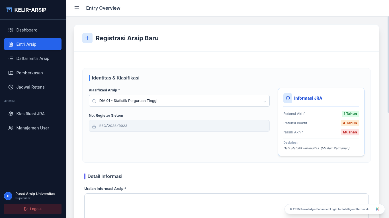
Task: Open the Klasifikasi Arsip dropdown
Action: point(179,101)
